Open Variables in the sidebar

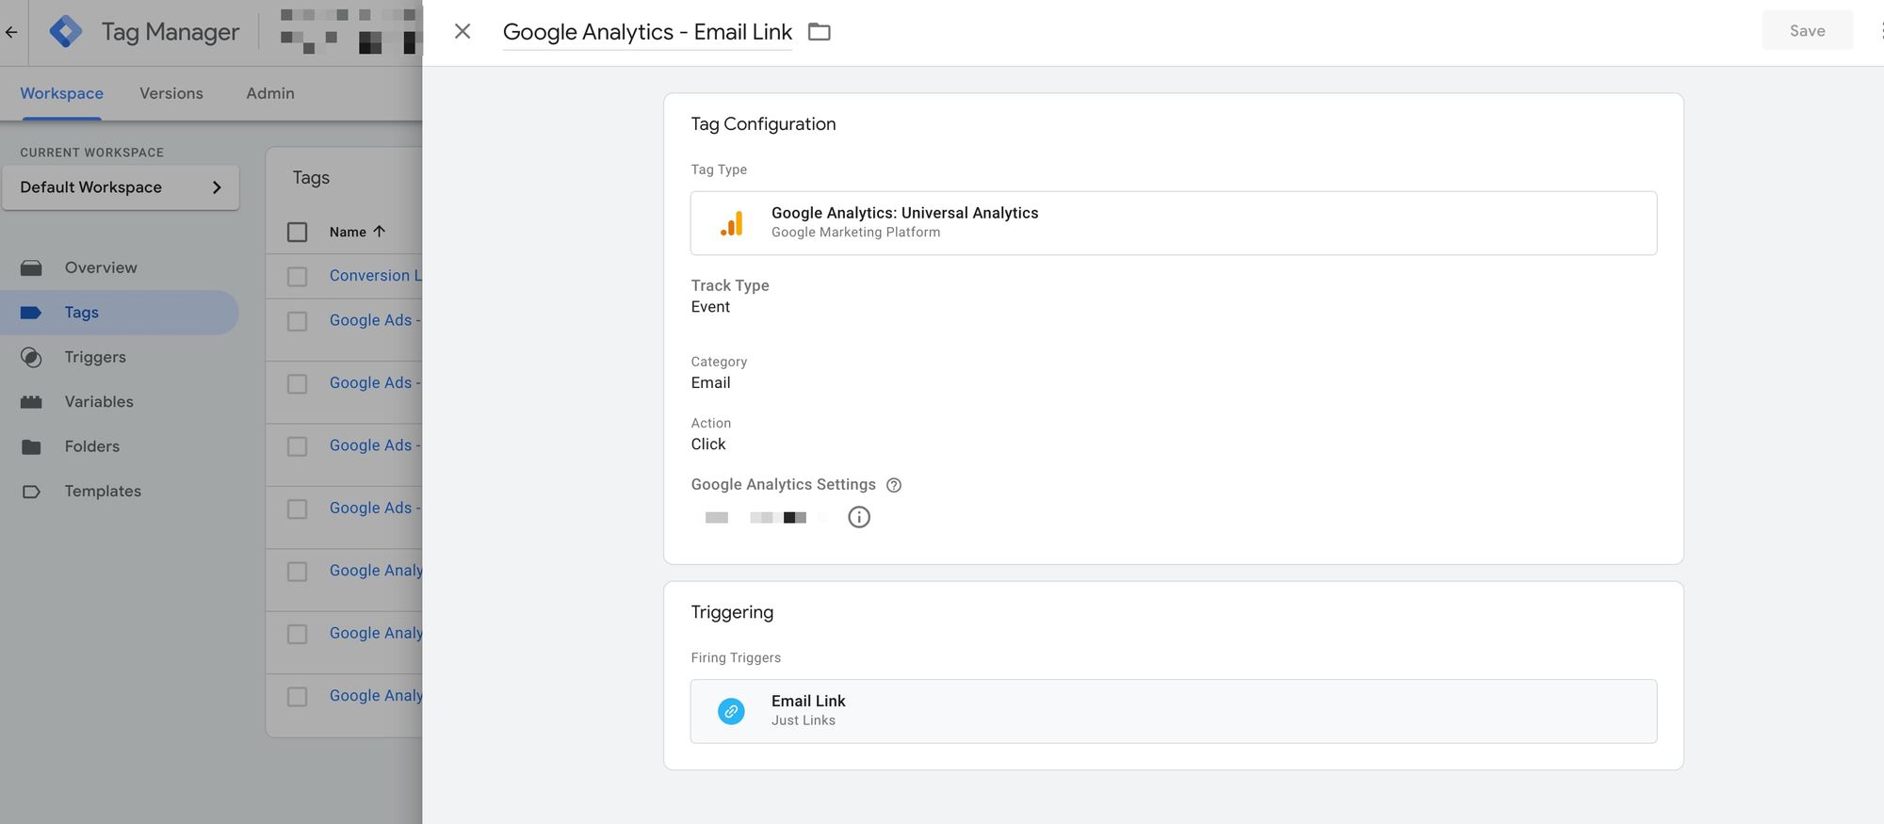tap(99, 402)
